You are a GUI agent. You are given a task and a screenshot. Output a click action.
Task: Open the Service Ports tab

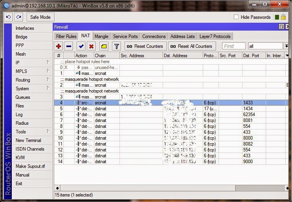tap(125, 36)
